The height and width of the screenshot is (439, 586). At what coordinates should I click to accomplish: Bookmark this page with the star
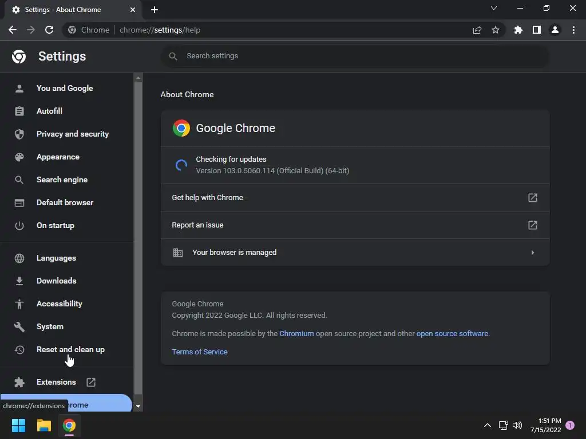click(x=495, y=30)
